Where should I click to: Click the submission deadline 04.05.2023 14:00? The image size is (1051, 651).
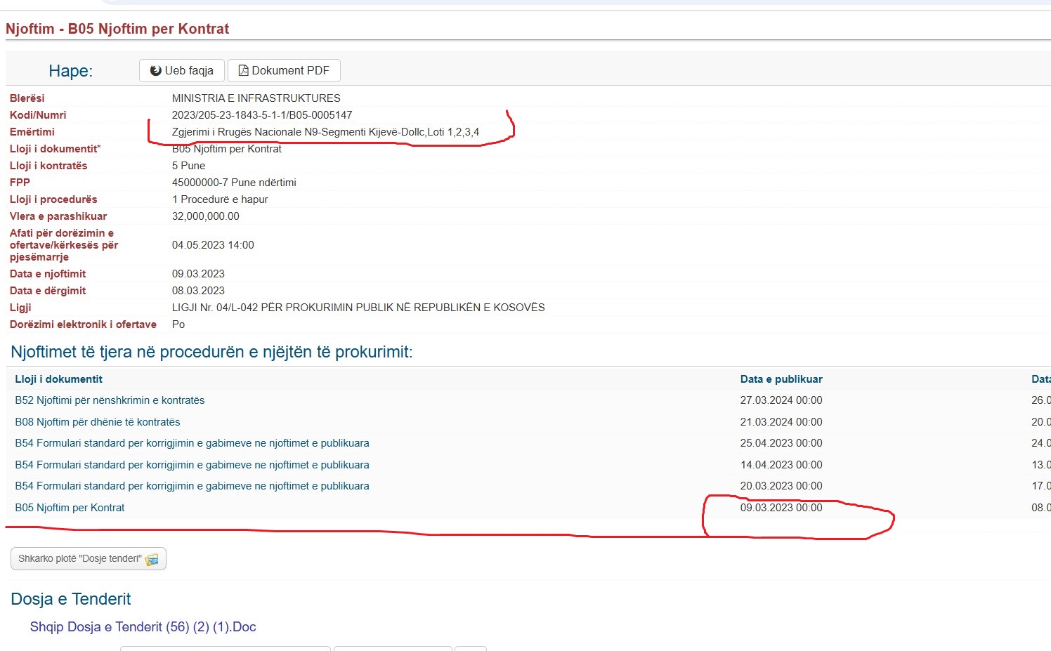(x=213, y=245)
